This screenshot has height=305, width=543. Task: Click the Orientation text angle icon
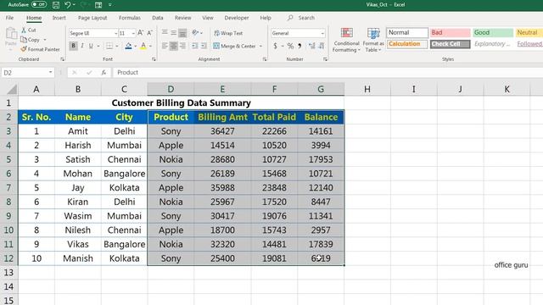(x=195, y=33)
